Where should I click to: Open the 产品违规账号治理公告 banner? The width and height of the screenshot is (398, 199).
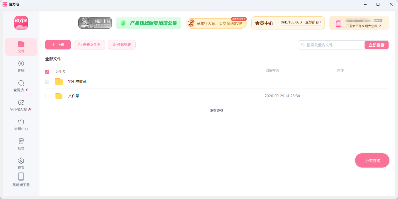point(149,23)
